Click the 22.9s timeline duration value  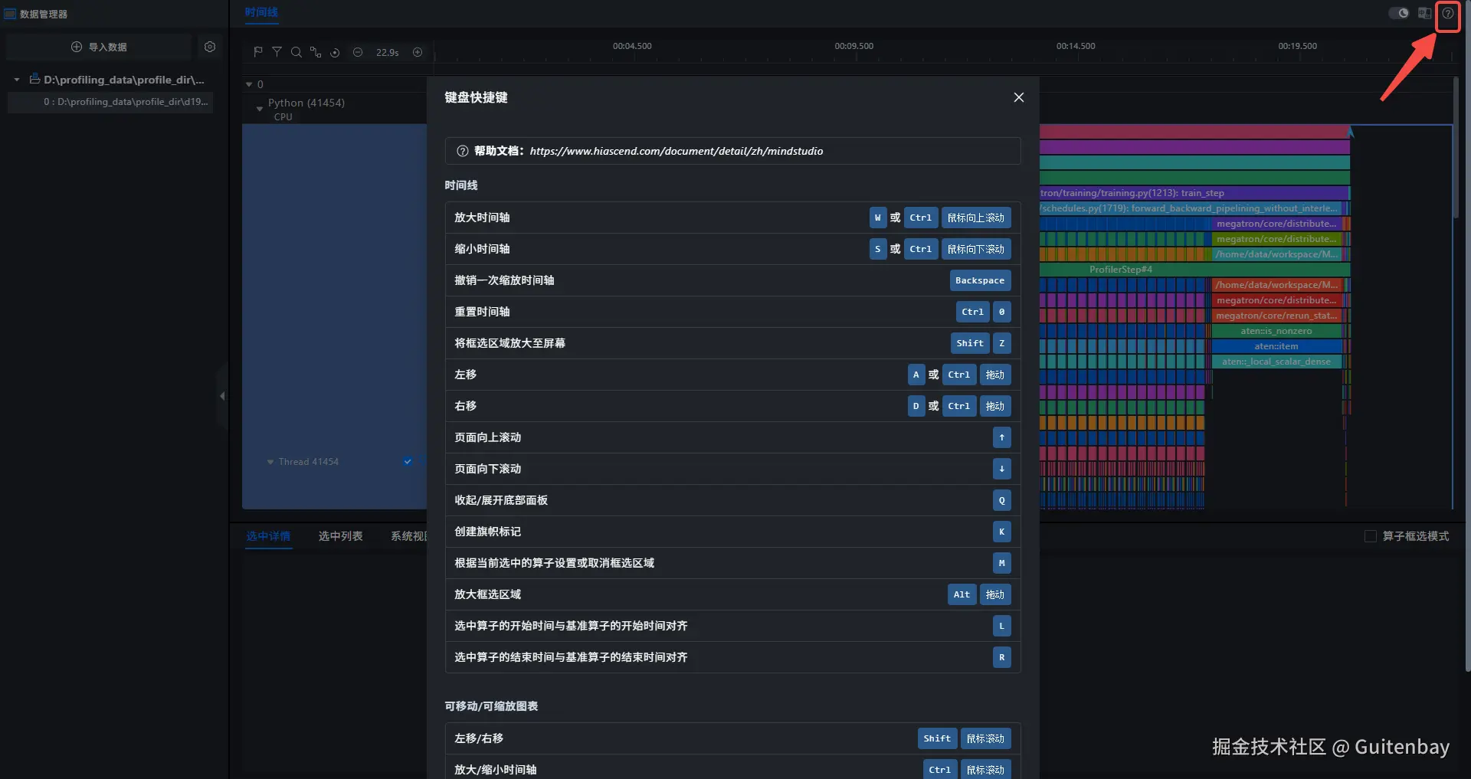[x=387, y=53]
